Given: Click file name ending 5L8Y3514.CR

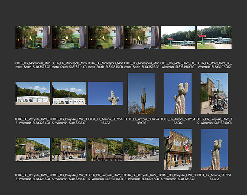Looking at the screenshot, I should pyautogui.click(x=69, y=65).
